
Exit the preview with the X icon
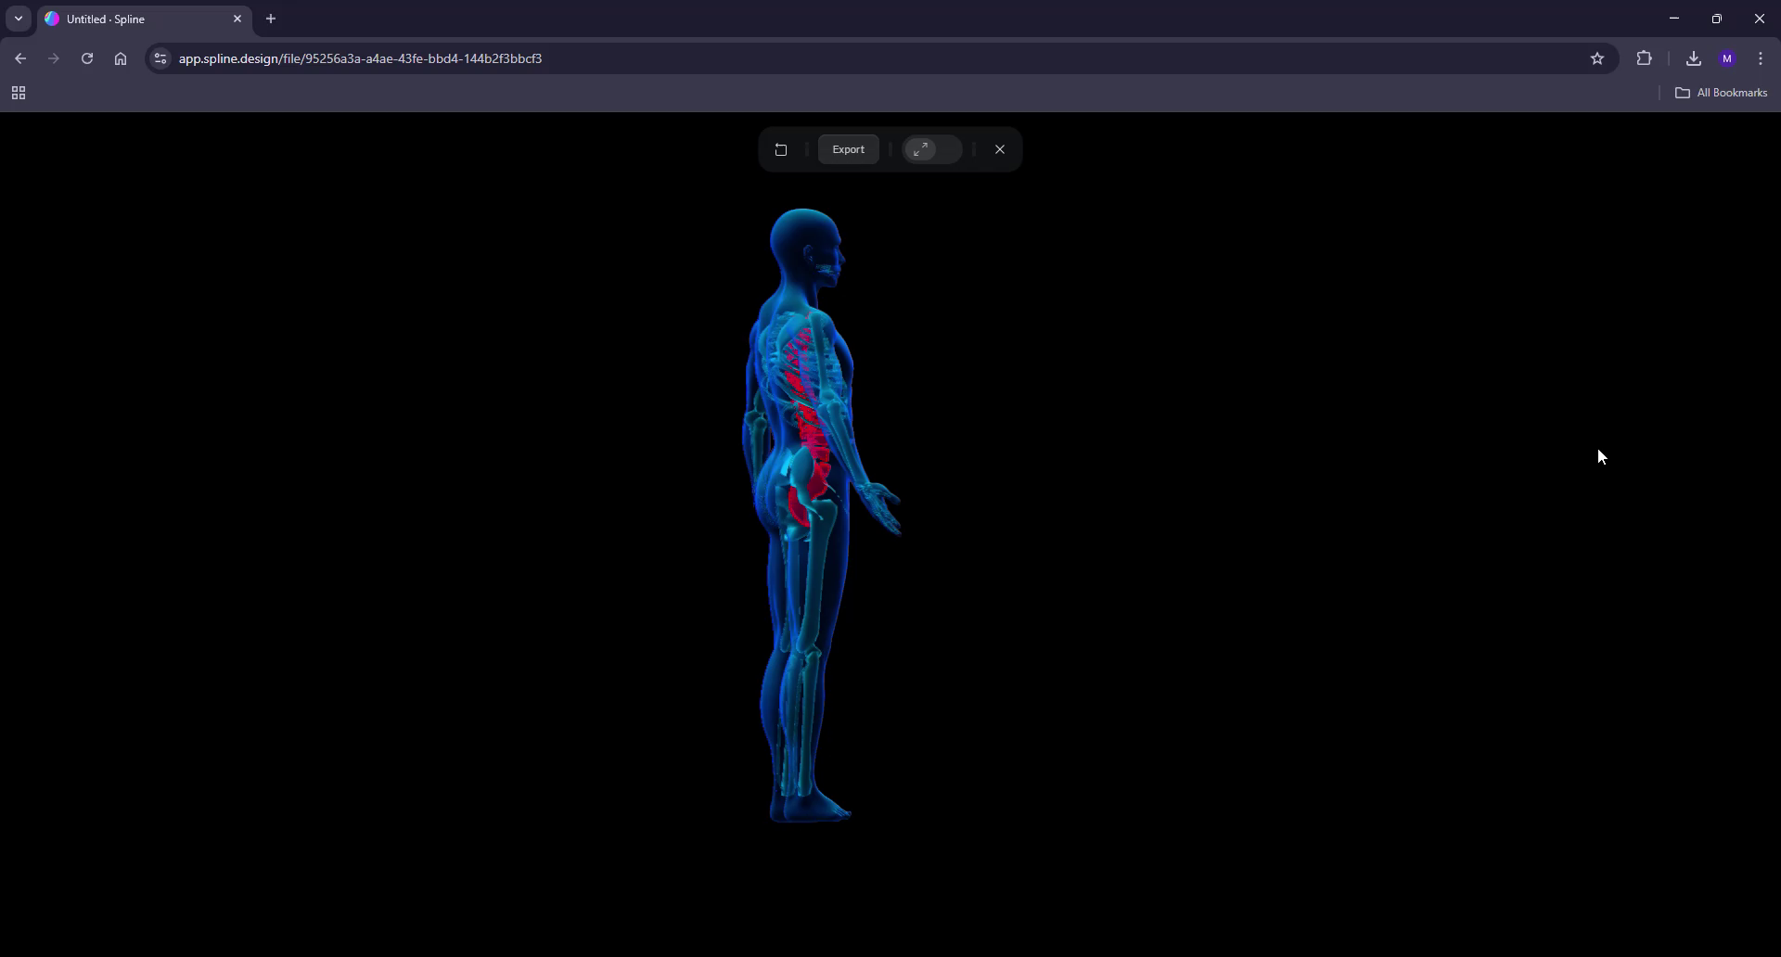click(1000, 149)
